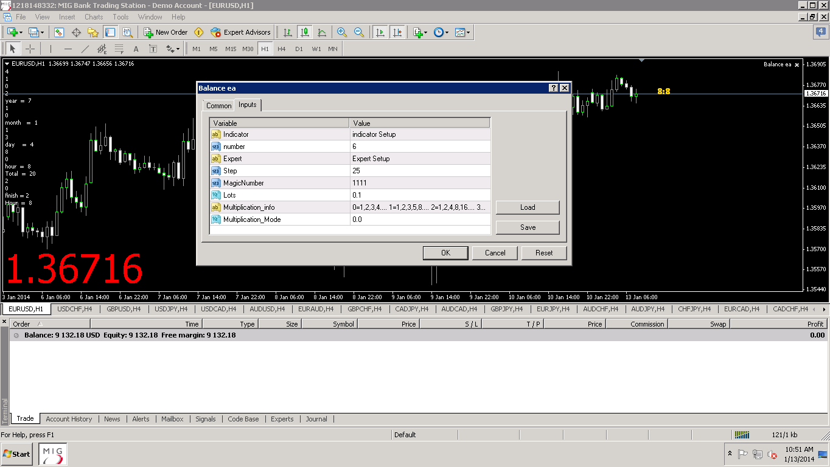Screen dimensions: 830x467
Task: Open the Market Watch window icon
Action: [x=59, y=32]
